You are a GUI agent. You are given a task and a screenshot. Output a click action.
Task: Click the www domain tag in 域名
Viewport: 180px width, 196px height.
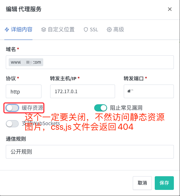click(x=26, y=62)
